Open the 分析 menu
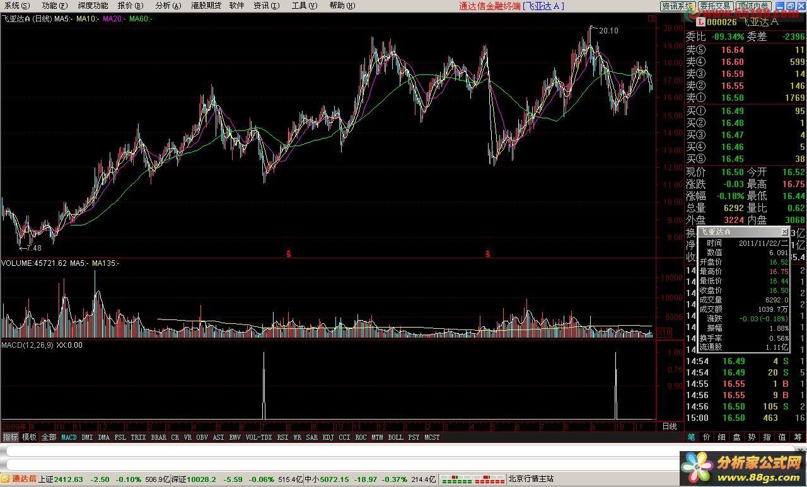This screenshot has height=487, width=807. (x=168, y=6)
